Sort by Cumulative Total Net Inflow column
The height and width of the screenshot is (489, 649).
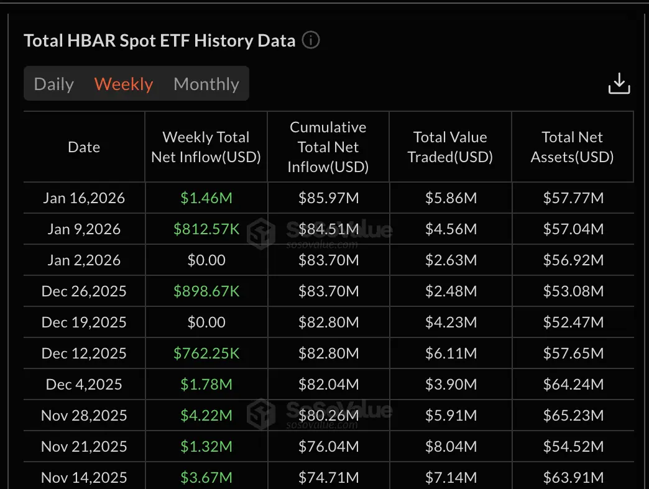(x=328, y=147)
